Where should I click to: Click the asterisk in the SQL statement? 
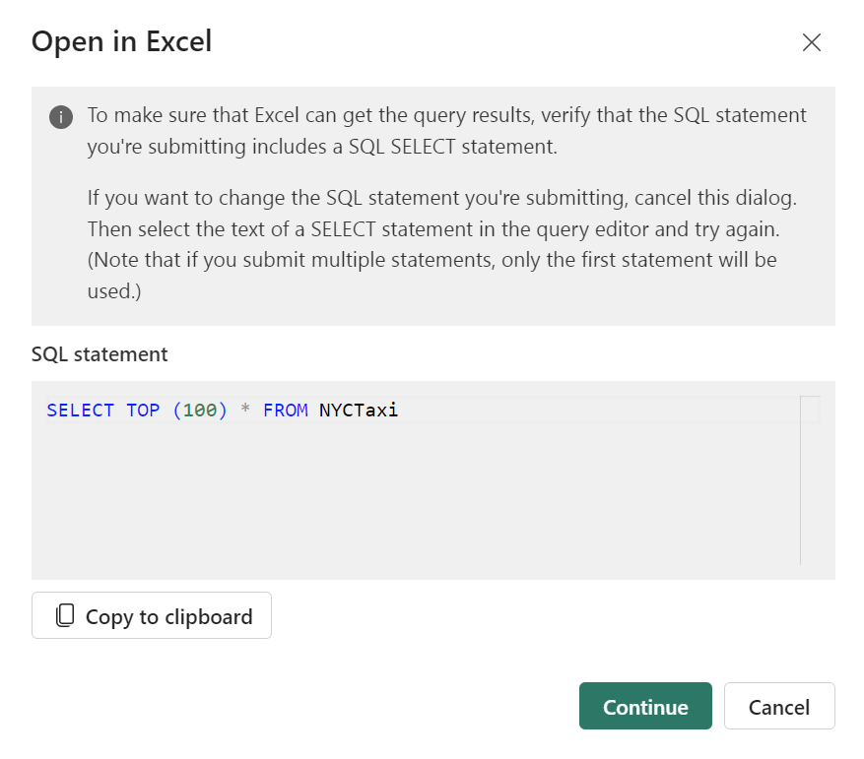(245, 410)
